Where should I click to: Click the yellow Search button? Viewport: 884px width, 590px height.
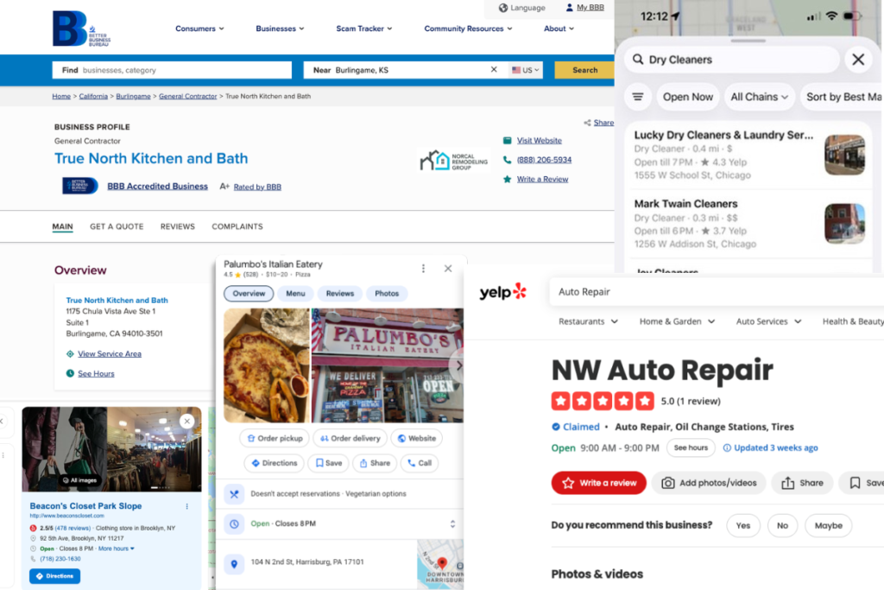click(584, 70)
